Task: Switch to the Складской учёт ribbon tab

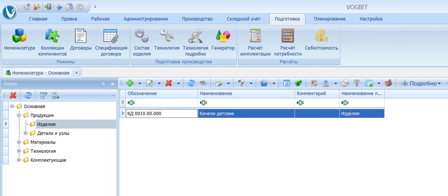Action: [244, 19]
